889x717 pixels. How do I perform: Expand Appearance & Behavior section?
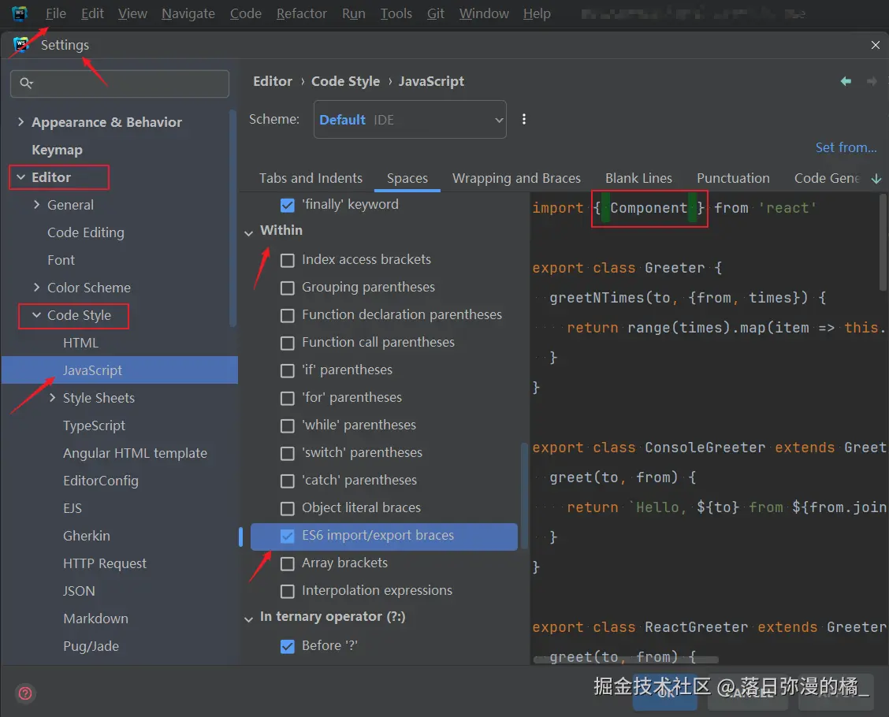(x=21, y=122)
